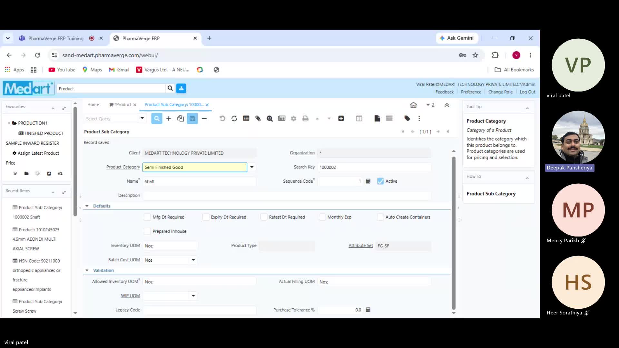Click the home icon above the toolbar
The width and height of the screenshot is (619, 348).
click(x=413, y=105)
